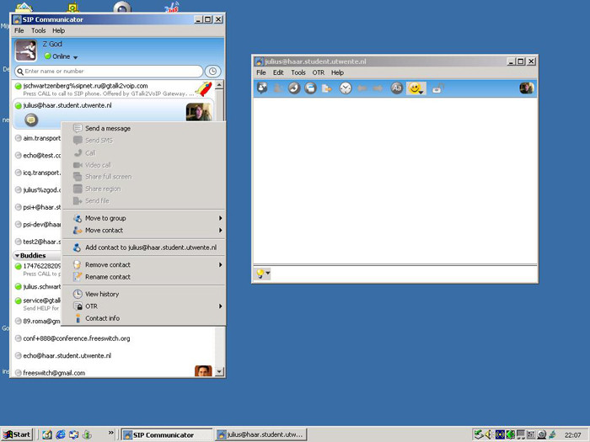Choose 'View history' from context menu
Screen dimensions: 590x442
pyautogui.click(x=102, y=294)
